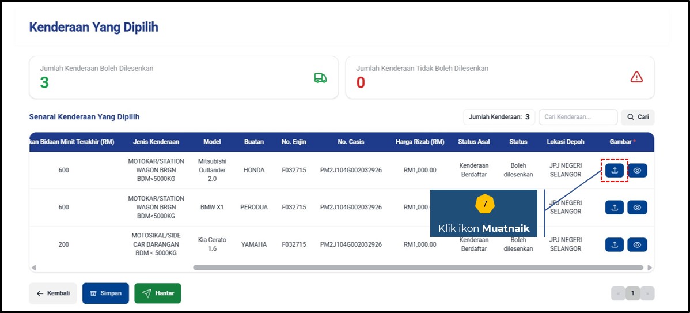Click upload icon for Kia Cerato row

point(615,244)
